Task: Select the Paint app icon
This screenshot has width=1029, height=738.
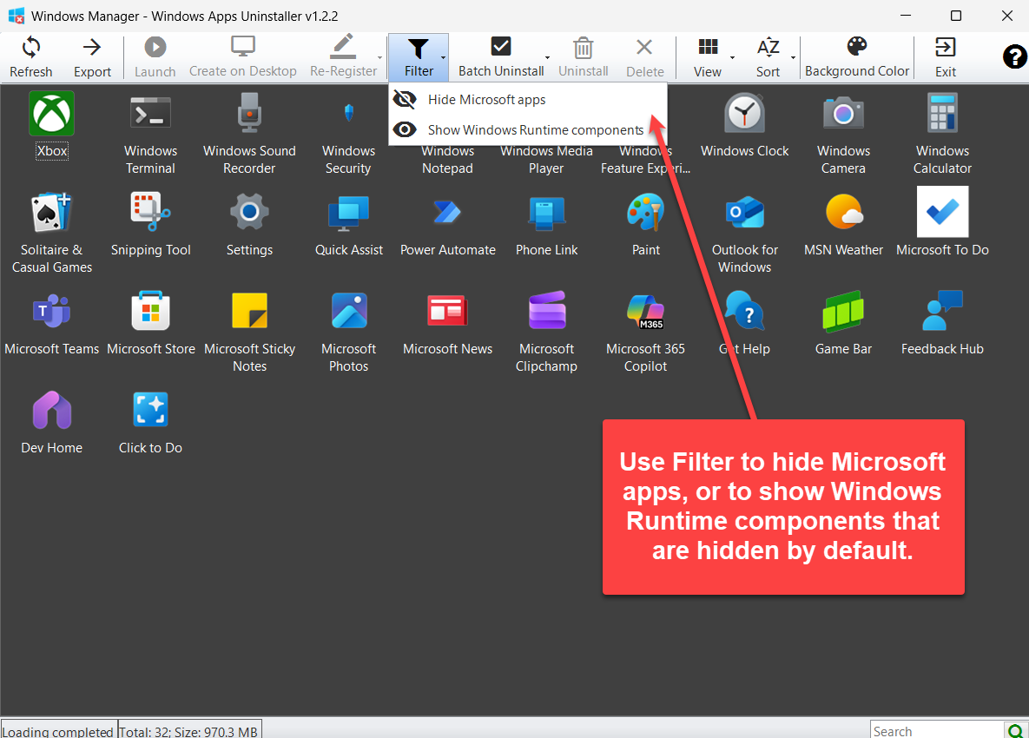Action: pyautogui.click(x=646, y=212)
